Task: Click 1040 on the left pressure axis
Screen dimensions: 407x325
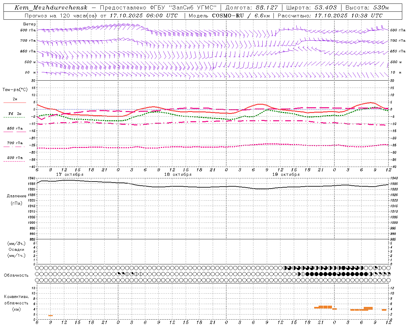Action: coord(32,178)
